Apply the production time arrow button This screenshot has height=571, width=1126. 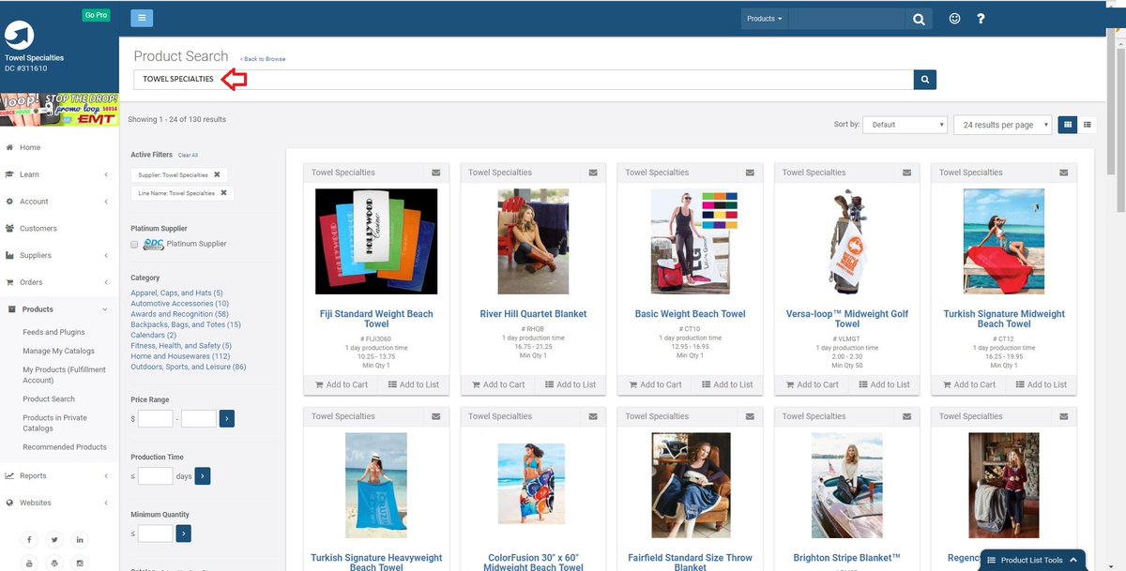(202, 476)
